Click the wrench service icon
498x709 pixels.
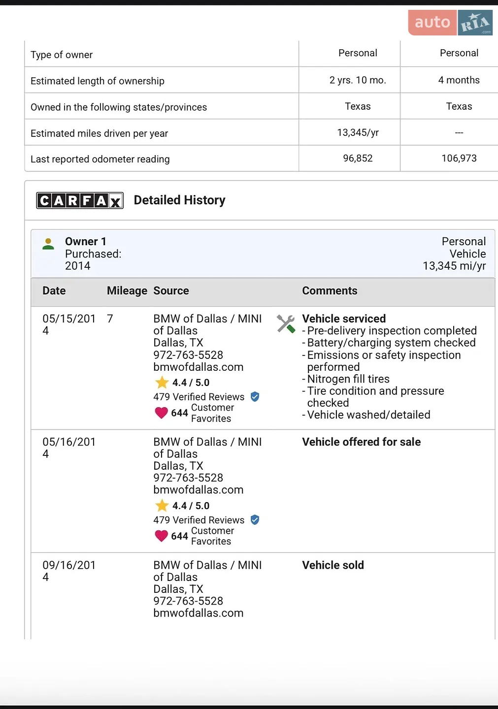[286, 323]
